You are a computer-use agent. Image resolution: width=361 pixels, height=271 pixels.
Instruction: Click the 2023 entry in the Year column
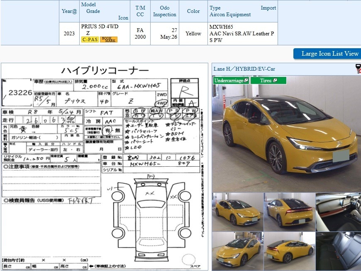pyautogui.click(x=69, y=33)
